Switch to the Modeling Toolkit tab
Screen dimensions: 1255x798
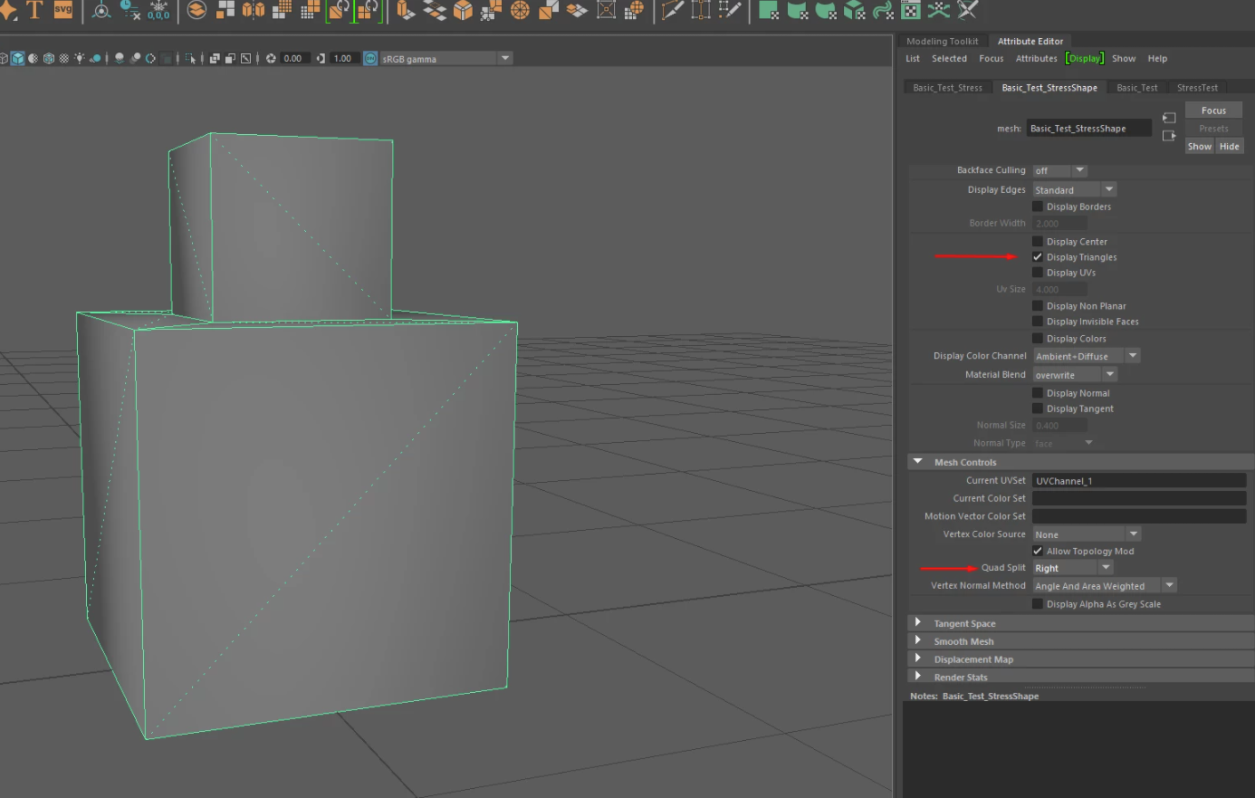[x=942, y=41]
